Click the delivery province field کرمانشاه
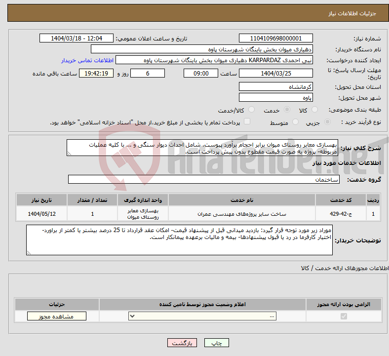The width and height of the screenshot is (389, 356). pos(275,87)
